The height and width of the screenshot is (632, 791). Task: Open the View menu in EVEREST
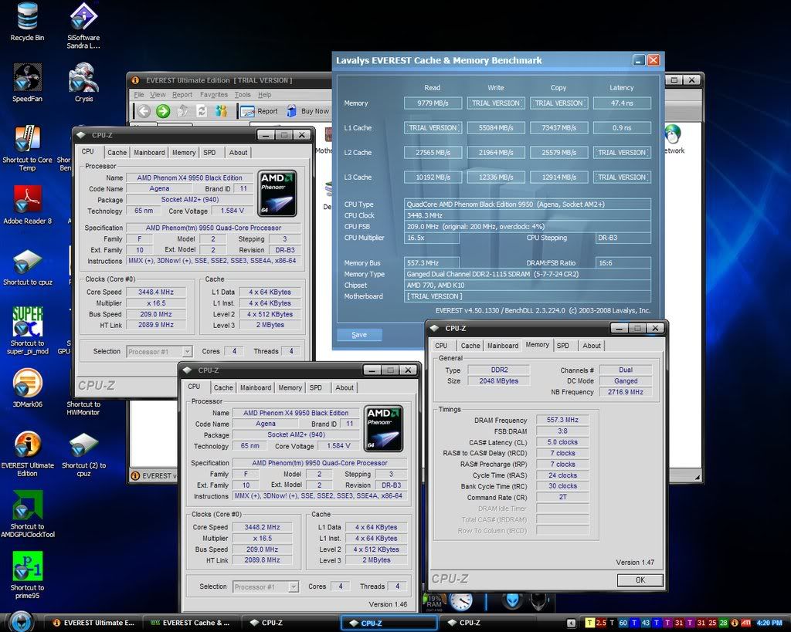click(x=158, y=94)
